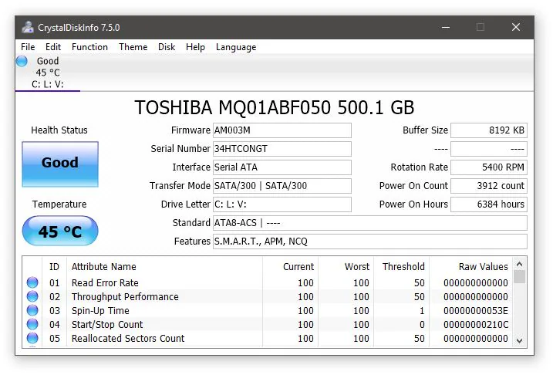Open the Disk menu
This screenshot has width=553, height=375.
(x=167, y=47)
